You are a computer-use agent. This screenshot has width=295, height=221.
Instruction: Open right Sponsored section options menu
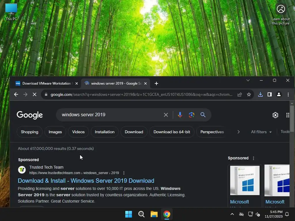(x=254, y=158)
